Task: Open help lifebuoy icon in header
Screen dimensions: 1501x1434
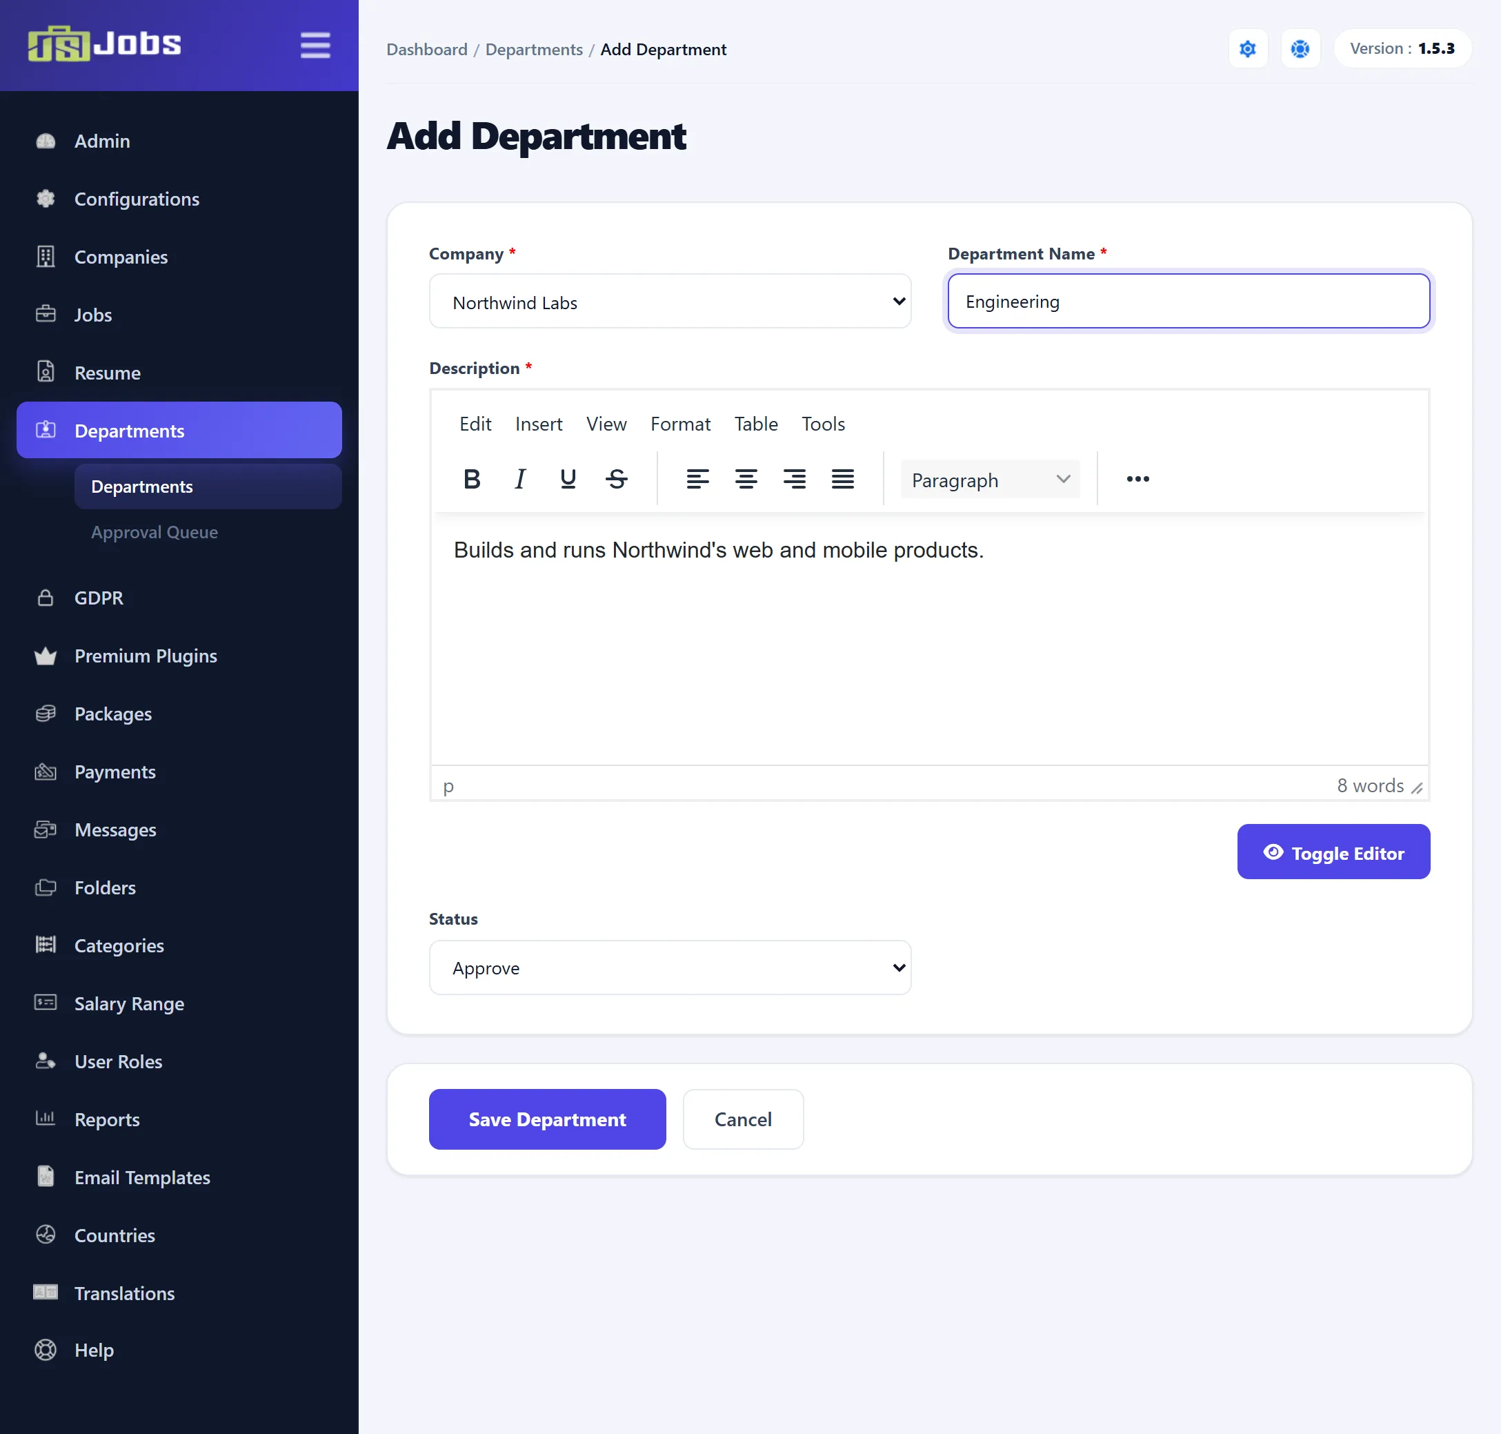Action: click(1300, 49)
